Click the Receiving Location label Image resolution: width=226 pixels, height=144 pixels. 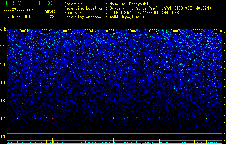click(x=84, y=8)
